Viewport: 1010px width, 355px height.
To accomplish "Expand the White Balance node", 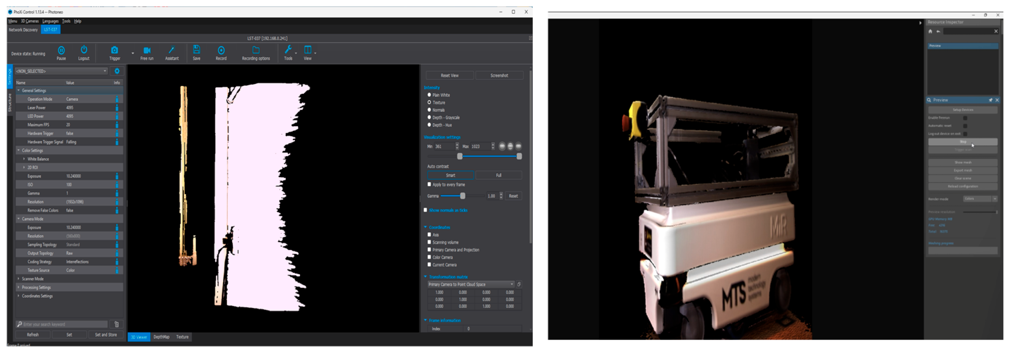I will 24,159.
